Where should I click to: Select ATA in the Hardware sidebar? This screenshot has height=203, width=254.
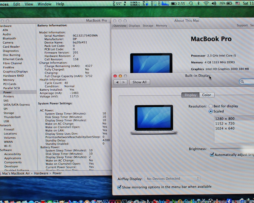[x=5, y=30]
